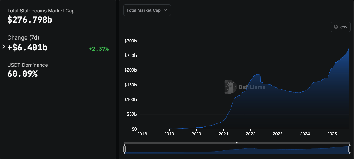
Task: Click the 2021 x-axis label
Action: point(223,134)
